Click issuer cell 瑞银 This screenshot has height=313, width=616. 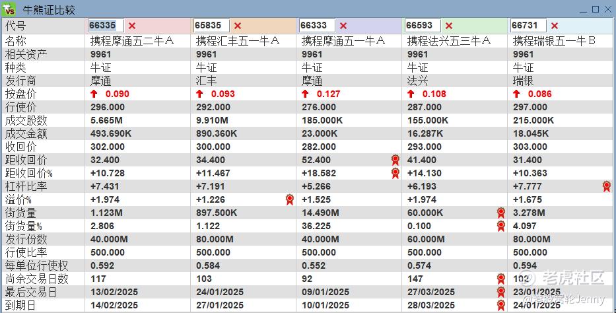[x=524, y=81]
